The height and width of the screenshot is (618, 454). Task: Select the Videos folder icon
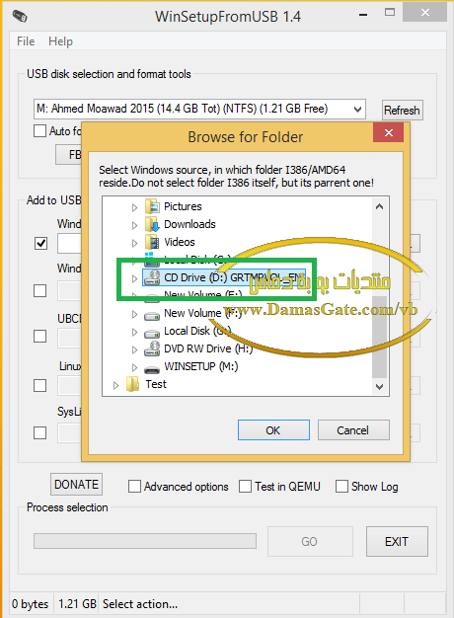pyautogui.click(x=152, y=242)
